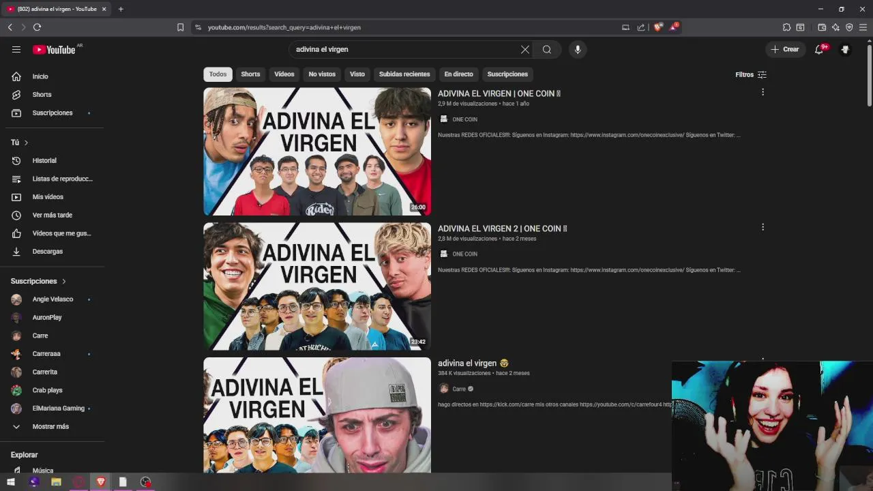Image resolution: width=873 pixels, height=491 pixels.
Task: Open Carre's adivina el virgen thumbnail
Action: click(x=317, y=415)
